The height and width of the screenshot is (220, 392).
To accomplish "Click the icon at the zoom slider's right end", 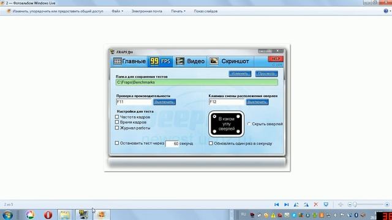I will pos(387,205).
